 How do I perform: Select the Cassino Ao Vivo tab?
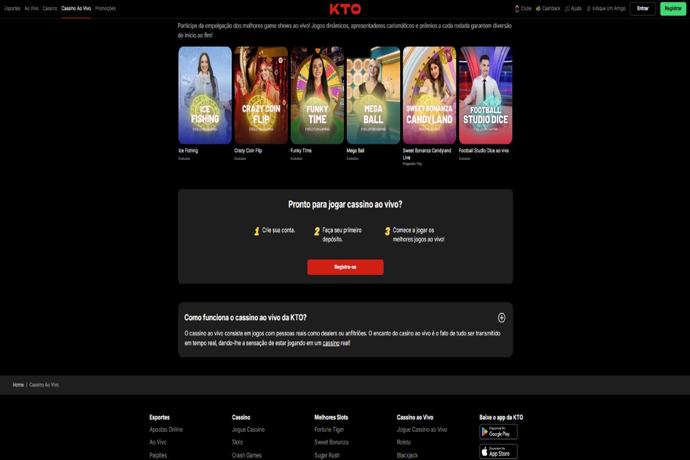(x=76, y=9)
